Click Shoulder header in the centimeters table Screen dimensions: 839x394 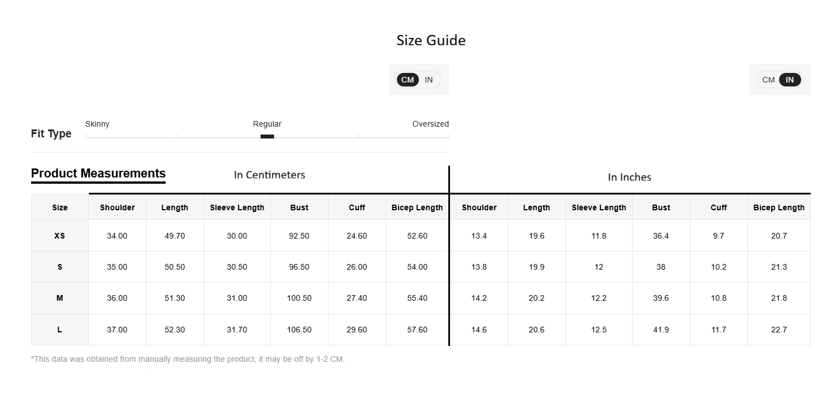117,207
